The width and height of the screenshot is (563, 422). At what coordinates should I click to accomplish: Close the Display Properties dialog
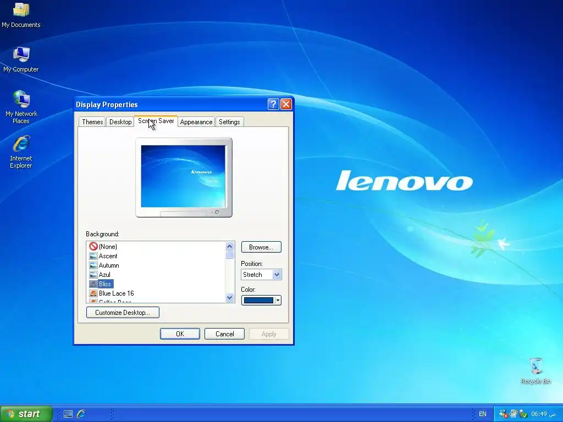point(286,104)
